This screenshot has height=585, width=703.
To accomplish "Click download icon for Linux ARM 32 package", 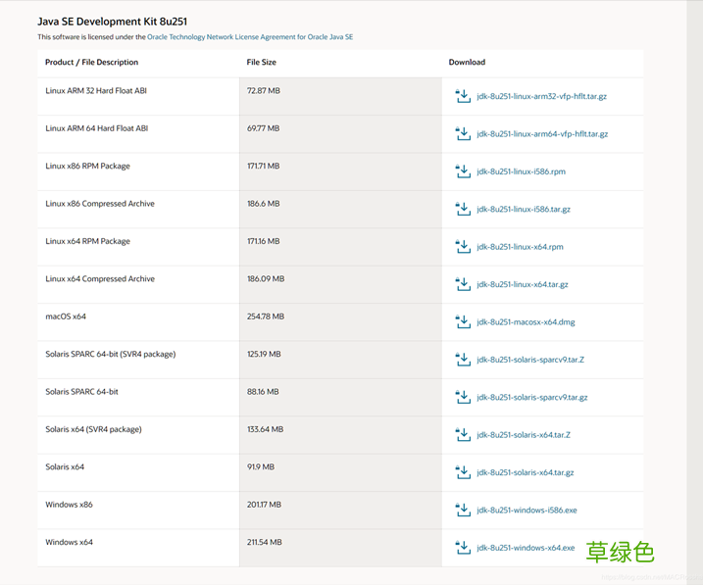I will (x=463, y=96).
